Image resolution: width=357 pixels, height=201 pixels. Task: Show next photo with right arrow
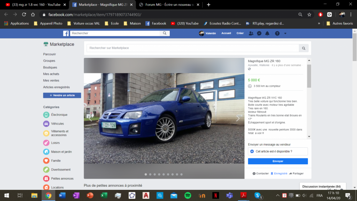[238, 118]
